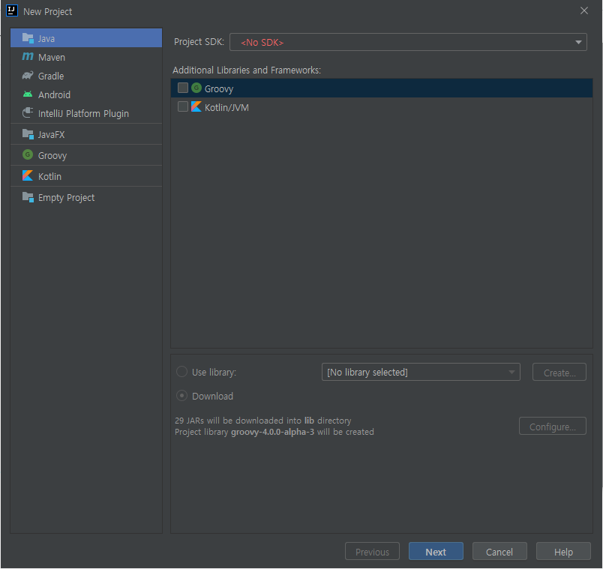Click the Java folder icon in sidebar
The width and height of the screenshot is (603, 569).
(x=28, y=38)
